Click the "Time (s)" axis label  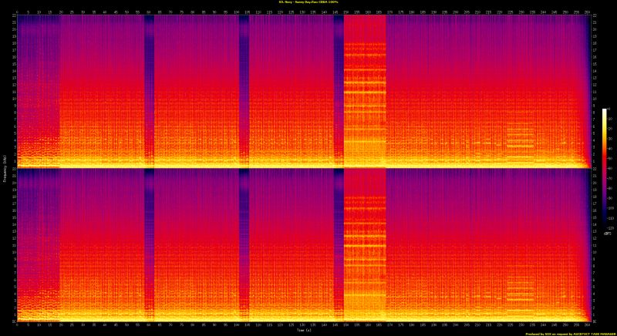coord(304,329)
